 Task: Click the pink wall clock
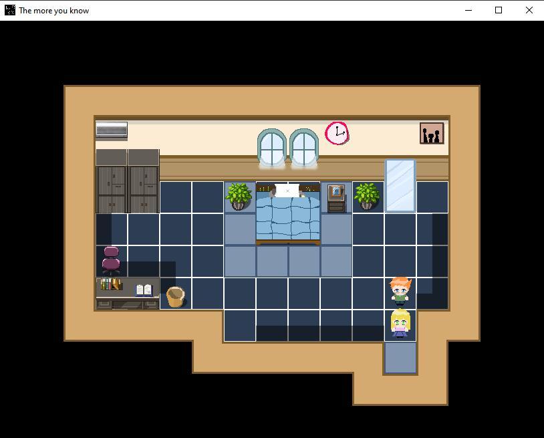coord(337,132)
